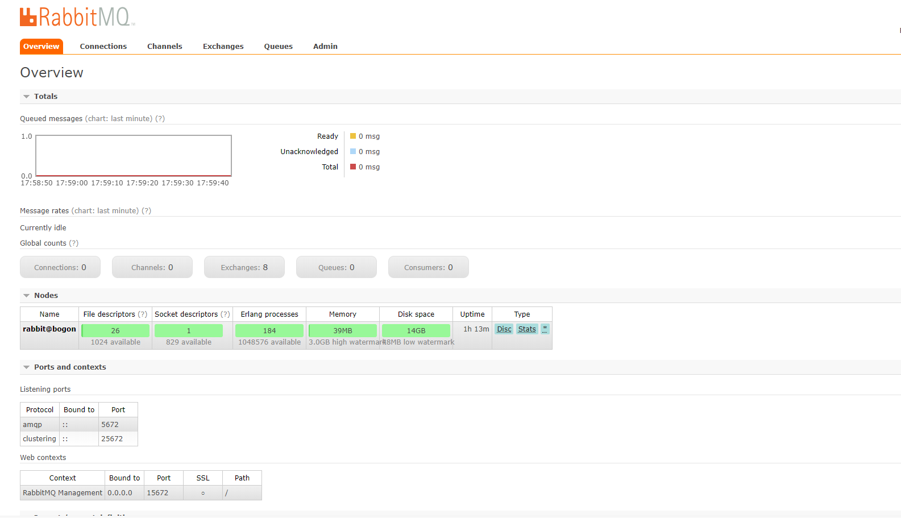Click the File descriptors usage bar showing 26

tap(115, 330)
